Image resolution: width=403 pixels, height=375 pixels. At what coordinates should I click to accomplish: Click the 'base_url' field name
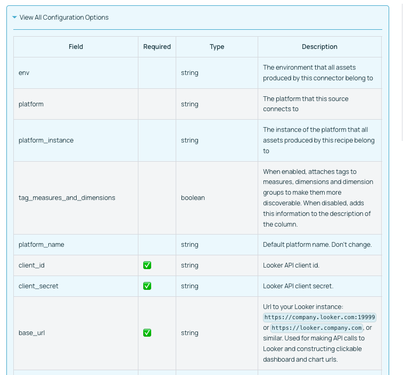click(x=31, y=333)
